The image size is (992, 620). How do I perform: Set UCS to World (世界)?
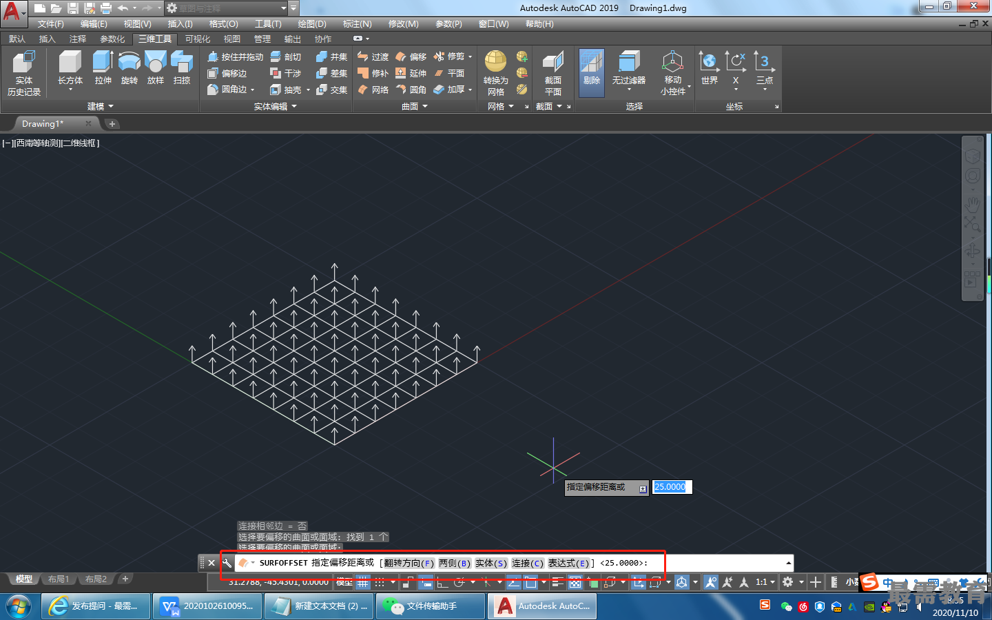710,68
